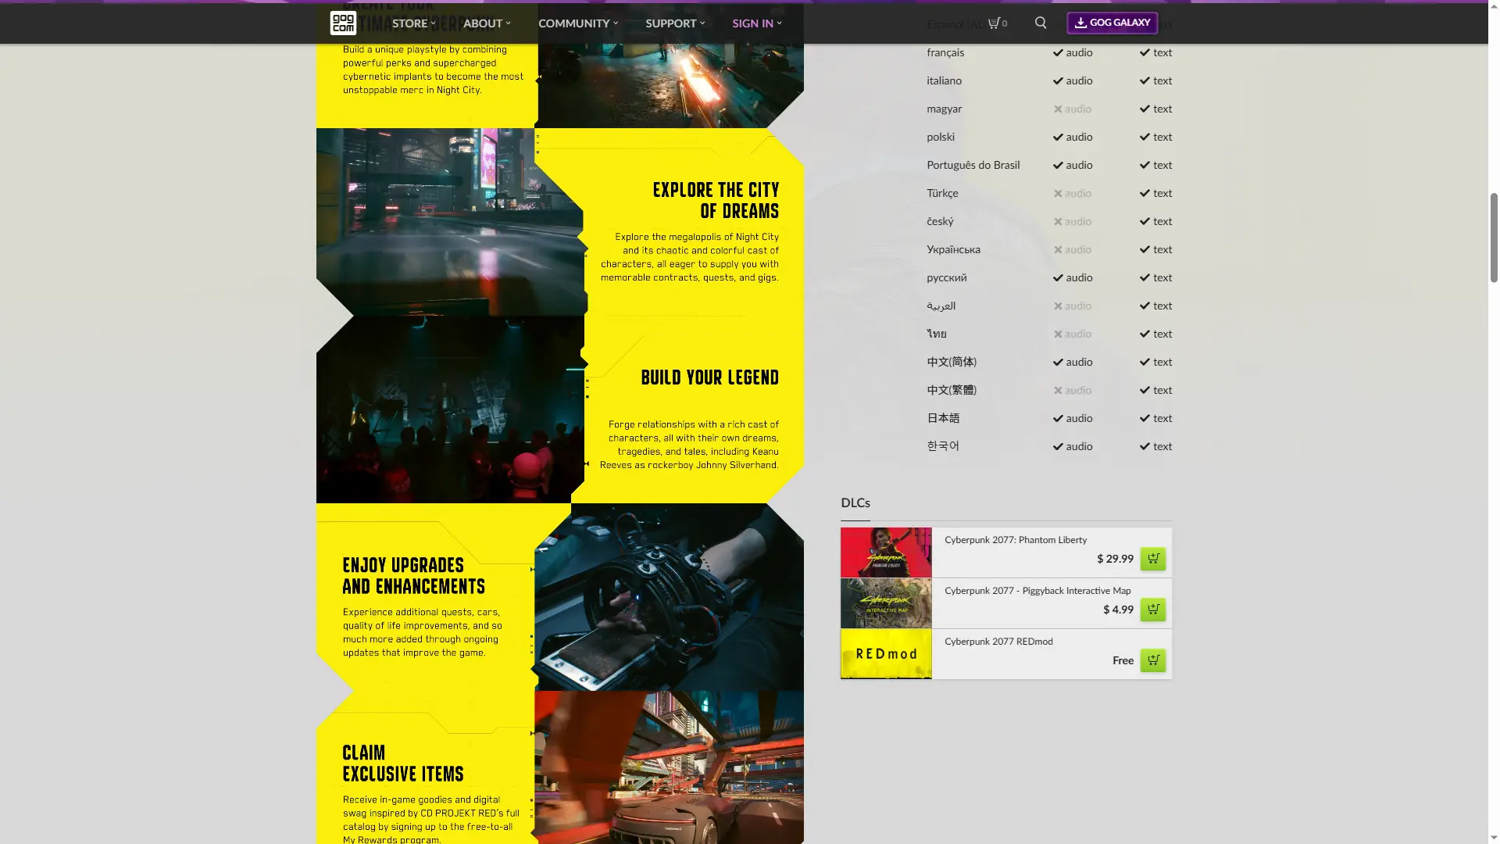
Task: Click the DLCs section heading
Action: point(855,503)
